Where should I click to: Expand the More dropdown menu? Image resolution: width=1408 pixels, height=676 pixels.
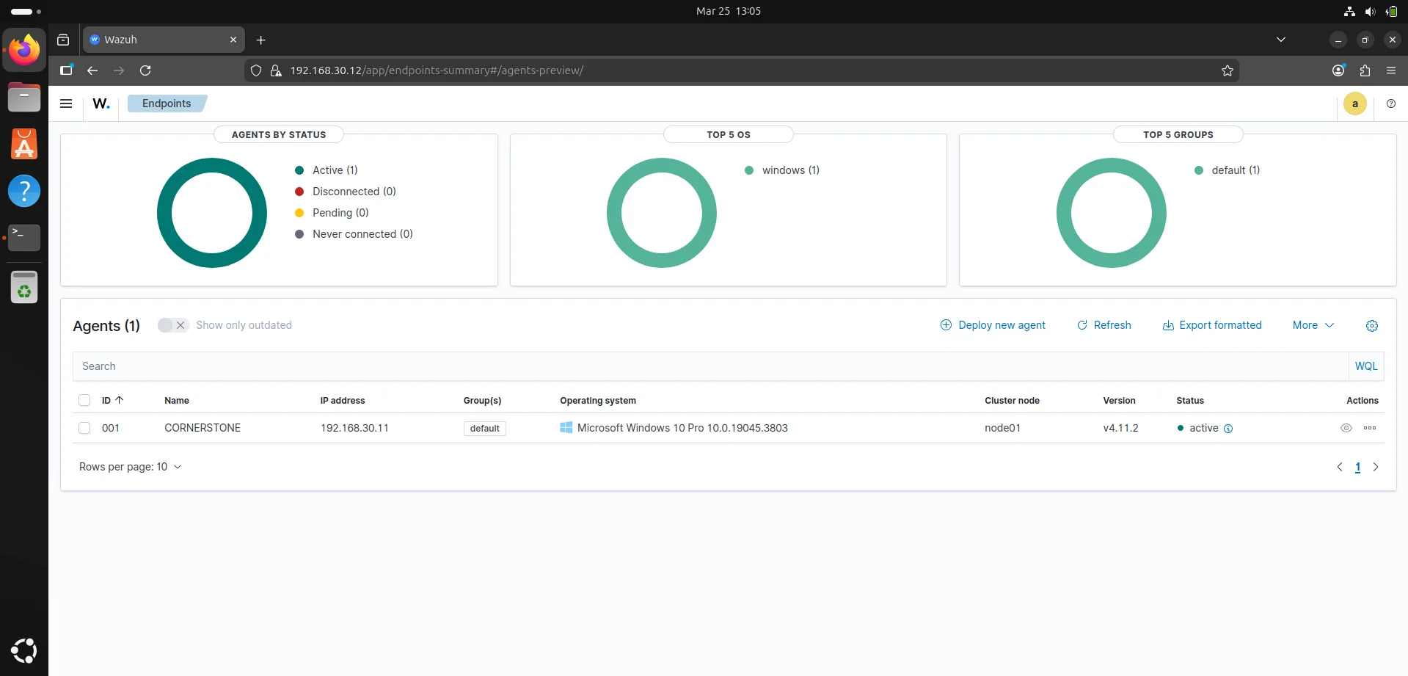(1313, 325)
